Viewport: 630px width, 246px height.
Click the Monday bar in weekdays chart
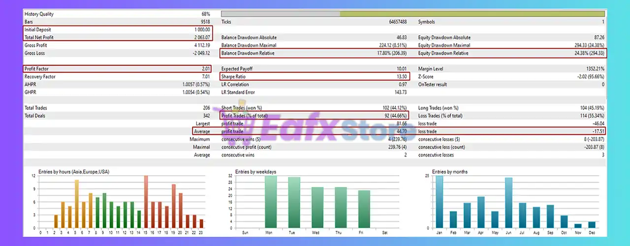click(x=271, y=202)
